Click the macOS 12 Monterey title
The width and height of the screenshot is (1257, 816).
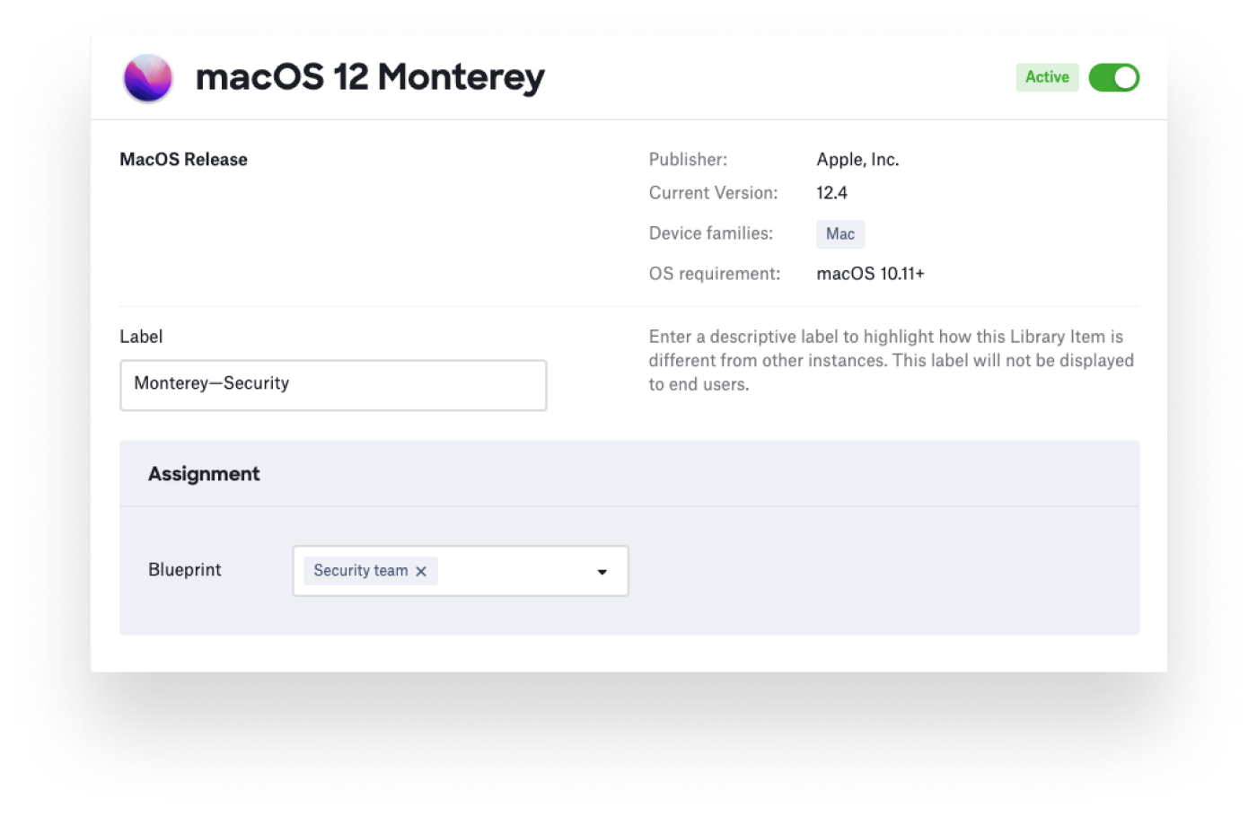[370, 77]
